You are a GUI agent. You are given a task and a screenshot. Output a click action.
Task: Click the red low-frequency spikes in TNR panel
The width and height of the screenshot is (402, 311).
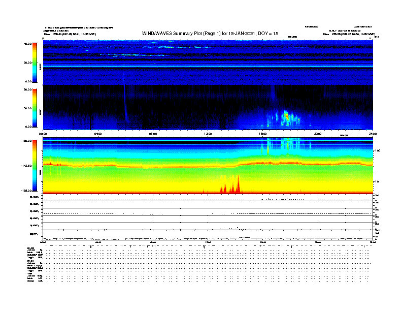[x=231, y=185]
